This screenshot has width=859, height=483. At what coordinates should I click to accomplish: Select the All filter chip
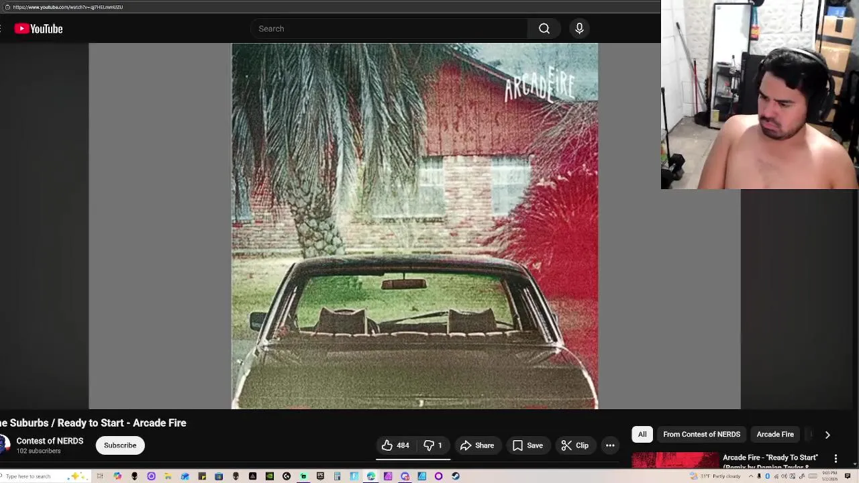(x=642, y=435)
